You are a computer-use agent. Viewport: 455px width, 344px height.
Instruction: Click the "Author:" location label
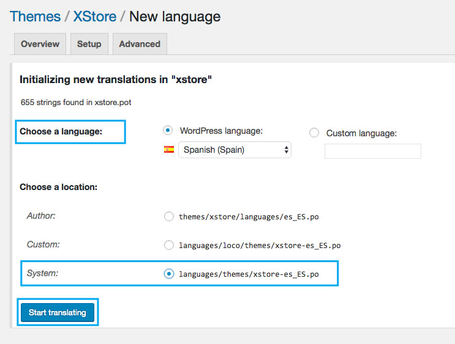click(41, 216)
